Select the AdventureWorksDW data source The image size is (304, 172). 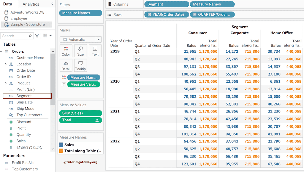click(x=28, y=12)
